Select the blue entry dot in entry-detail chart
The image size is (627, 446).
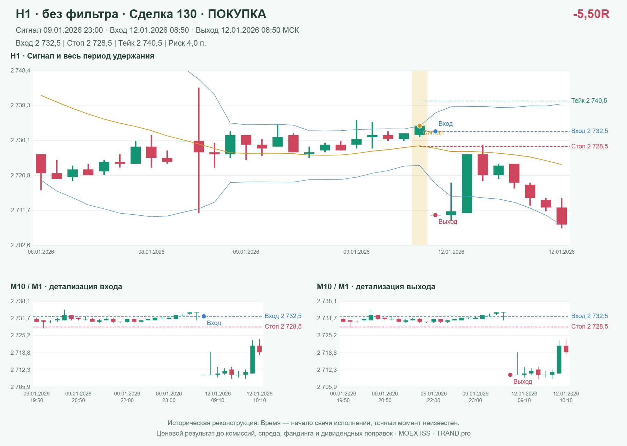coord(204,316)
